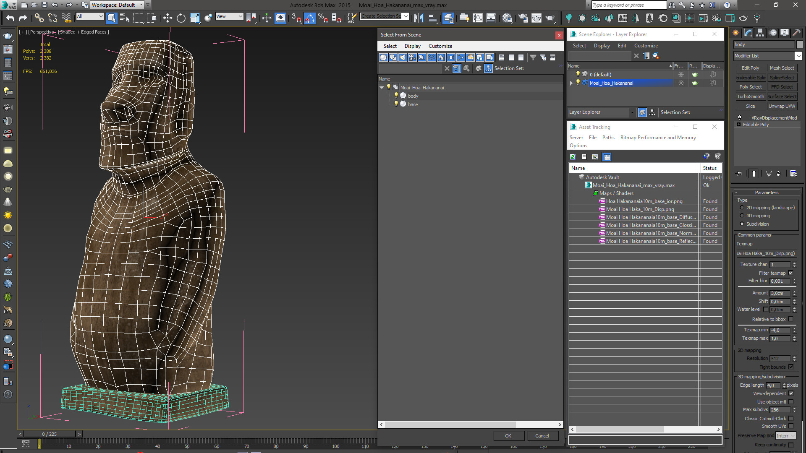This screenshot has width=806, height=453.
Task: Enable Use object mtl checkbox
Action: 791,402
